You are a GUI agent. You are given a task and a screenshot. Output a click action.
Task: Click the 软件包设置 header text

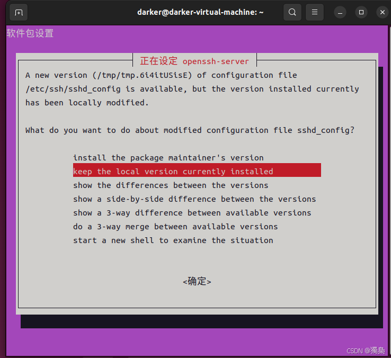(x=30, y=33)
